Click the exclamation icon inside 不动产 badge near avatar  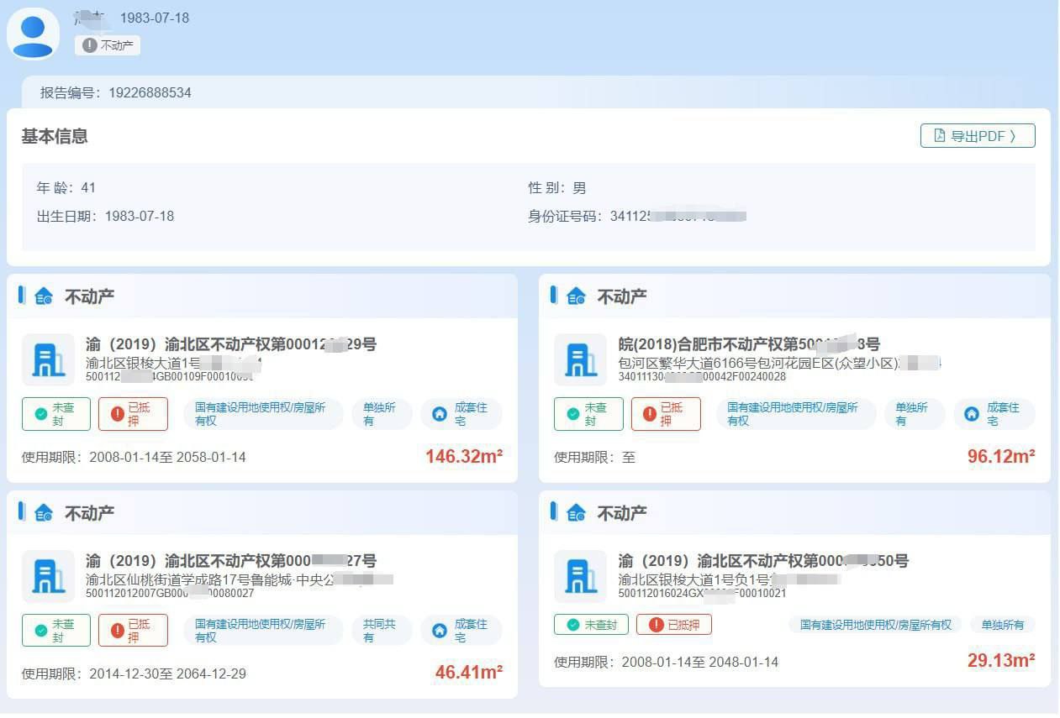point(90,46)
